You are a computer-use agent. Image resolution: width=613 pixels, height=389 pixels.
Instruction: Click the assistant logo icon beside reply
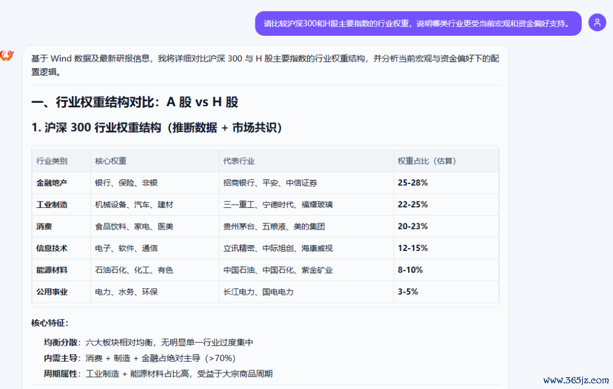[x=7, y=56]
